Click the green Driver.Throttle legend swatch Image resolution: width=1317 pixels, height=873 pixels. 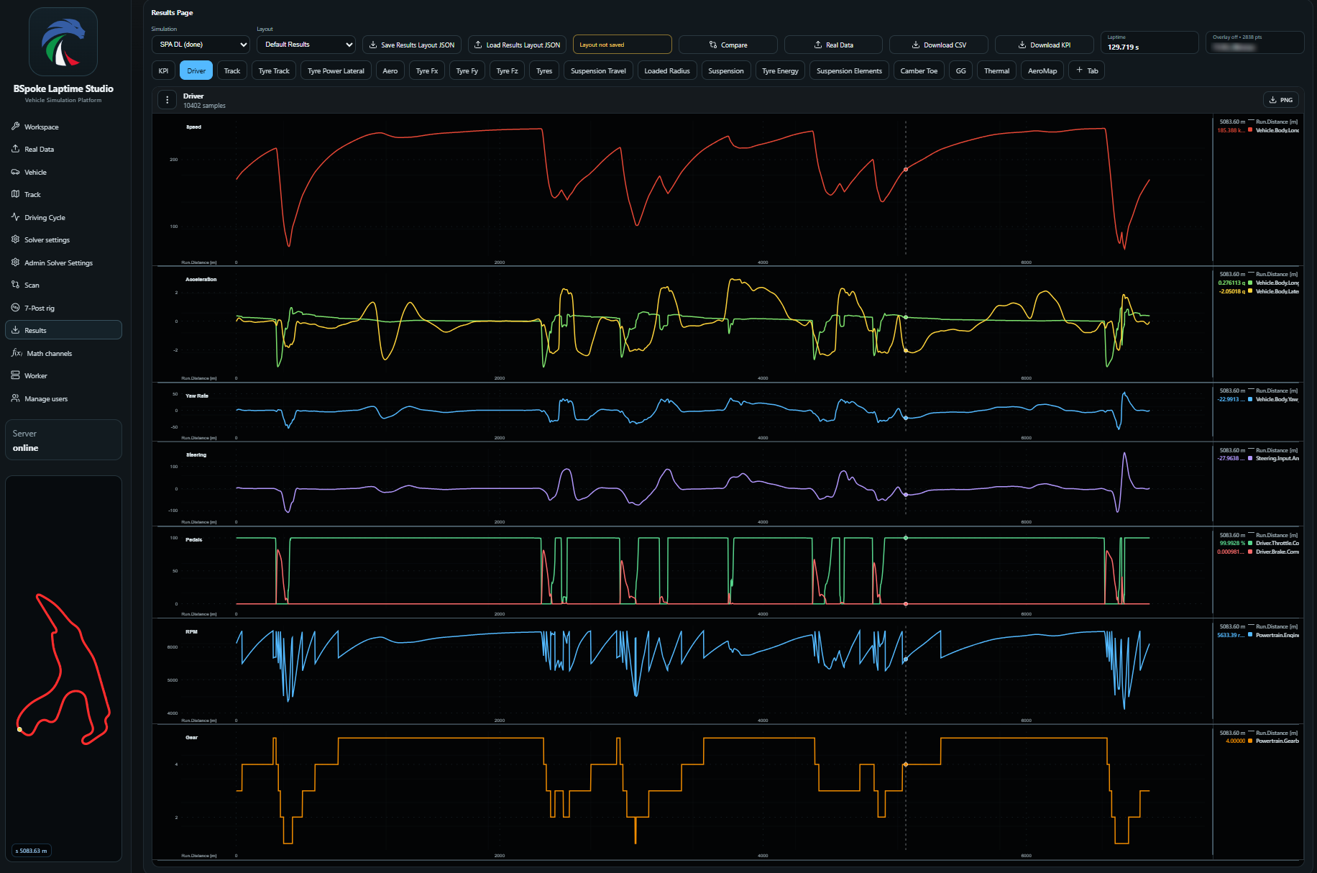(x=1250, y=543)
